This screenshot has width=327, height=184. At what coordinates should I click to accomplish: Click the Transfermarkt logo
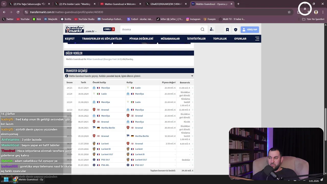74,29
